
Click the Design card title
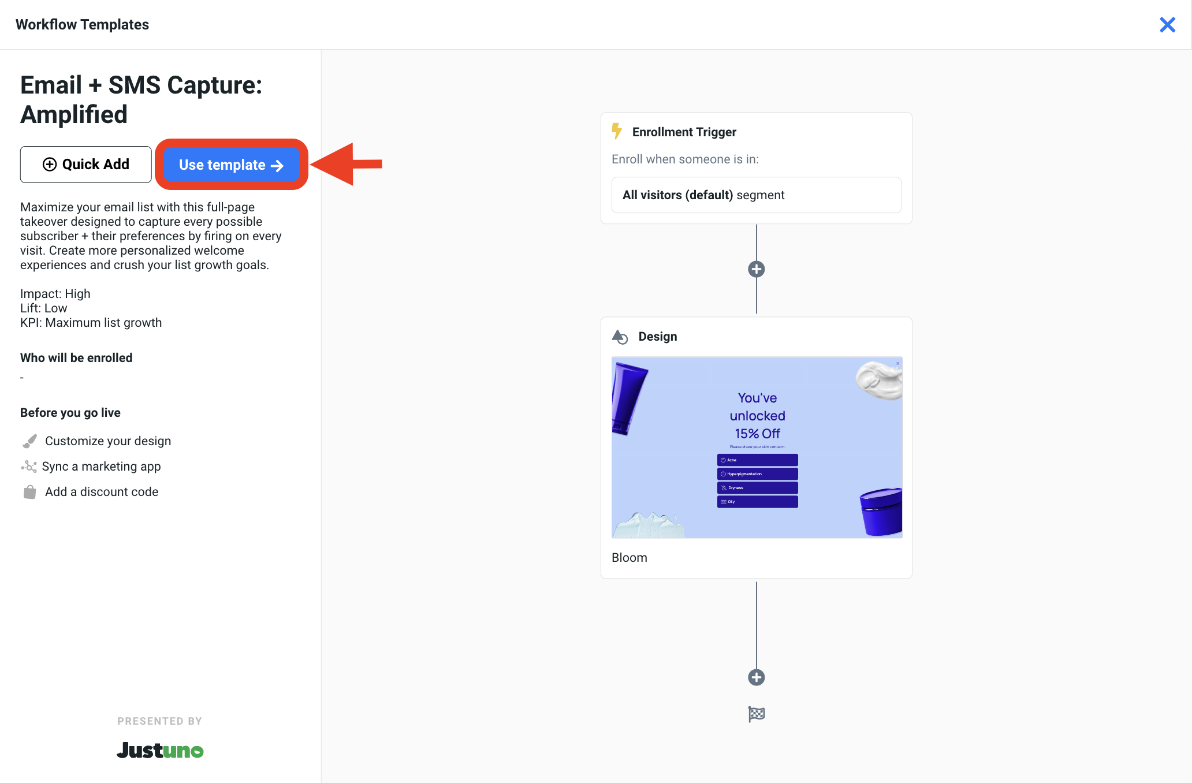[x=658, y=337]
